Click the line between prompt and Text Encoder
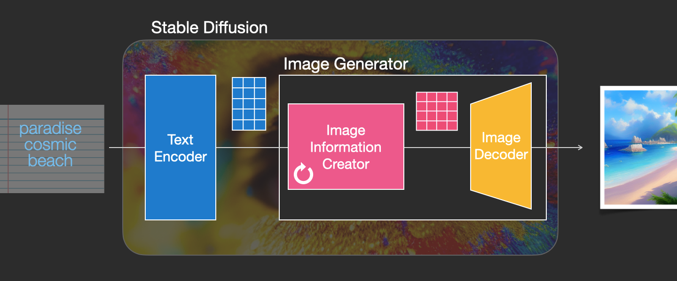Image resolution: width=677 pixels, height=281 pixels. pos(127,148)
